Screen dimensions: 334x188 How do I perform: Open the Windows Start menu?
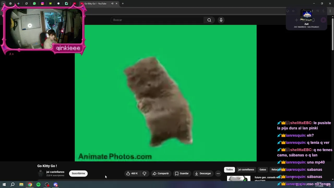click(4, 185)
